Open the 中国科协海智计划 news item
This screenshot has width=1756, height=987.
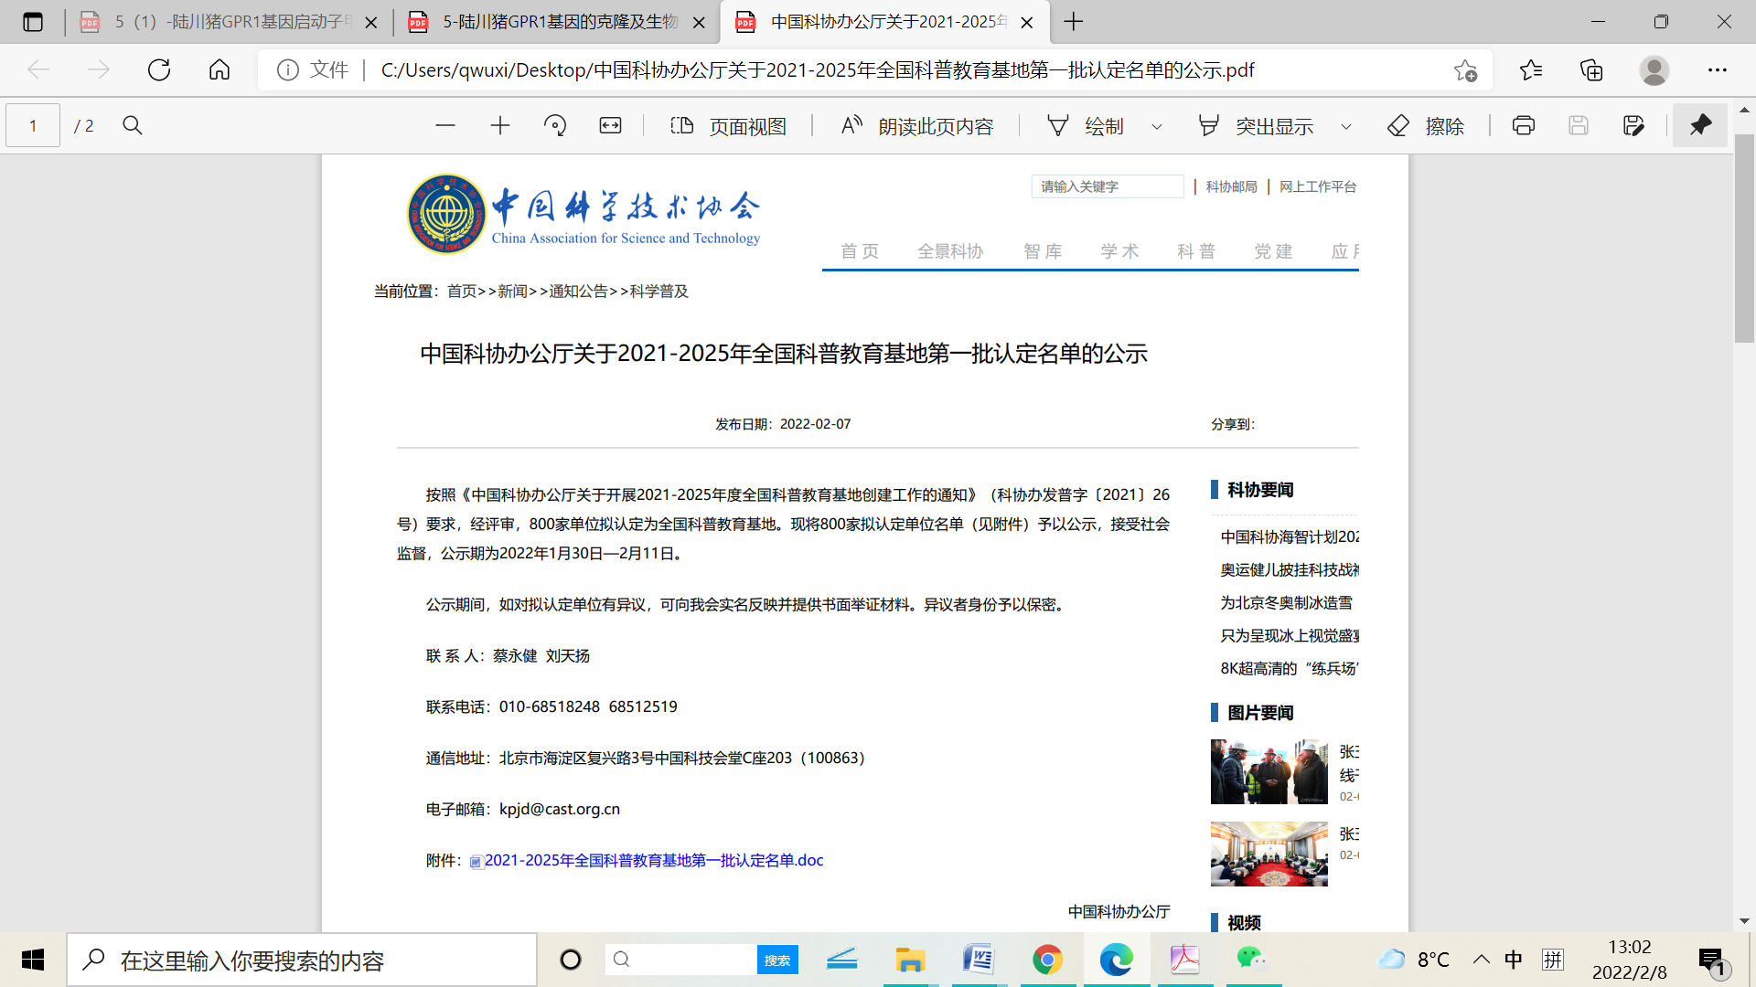click(x=1290, y=536)
